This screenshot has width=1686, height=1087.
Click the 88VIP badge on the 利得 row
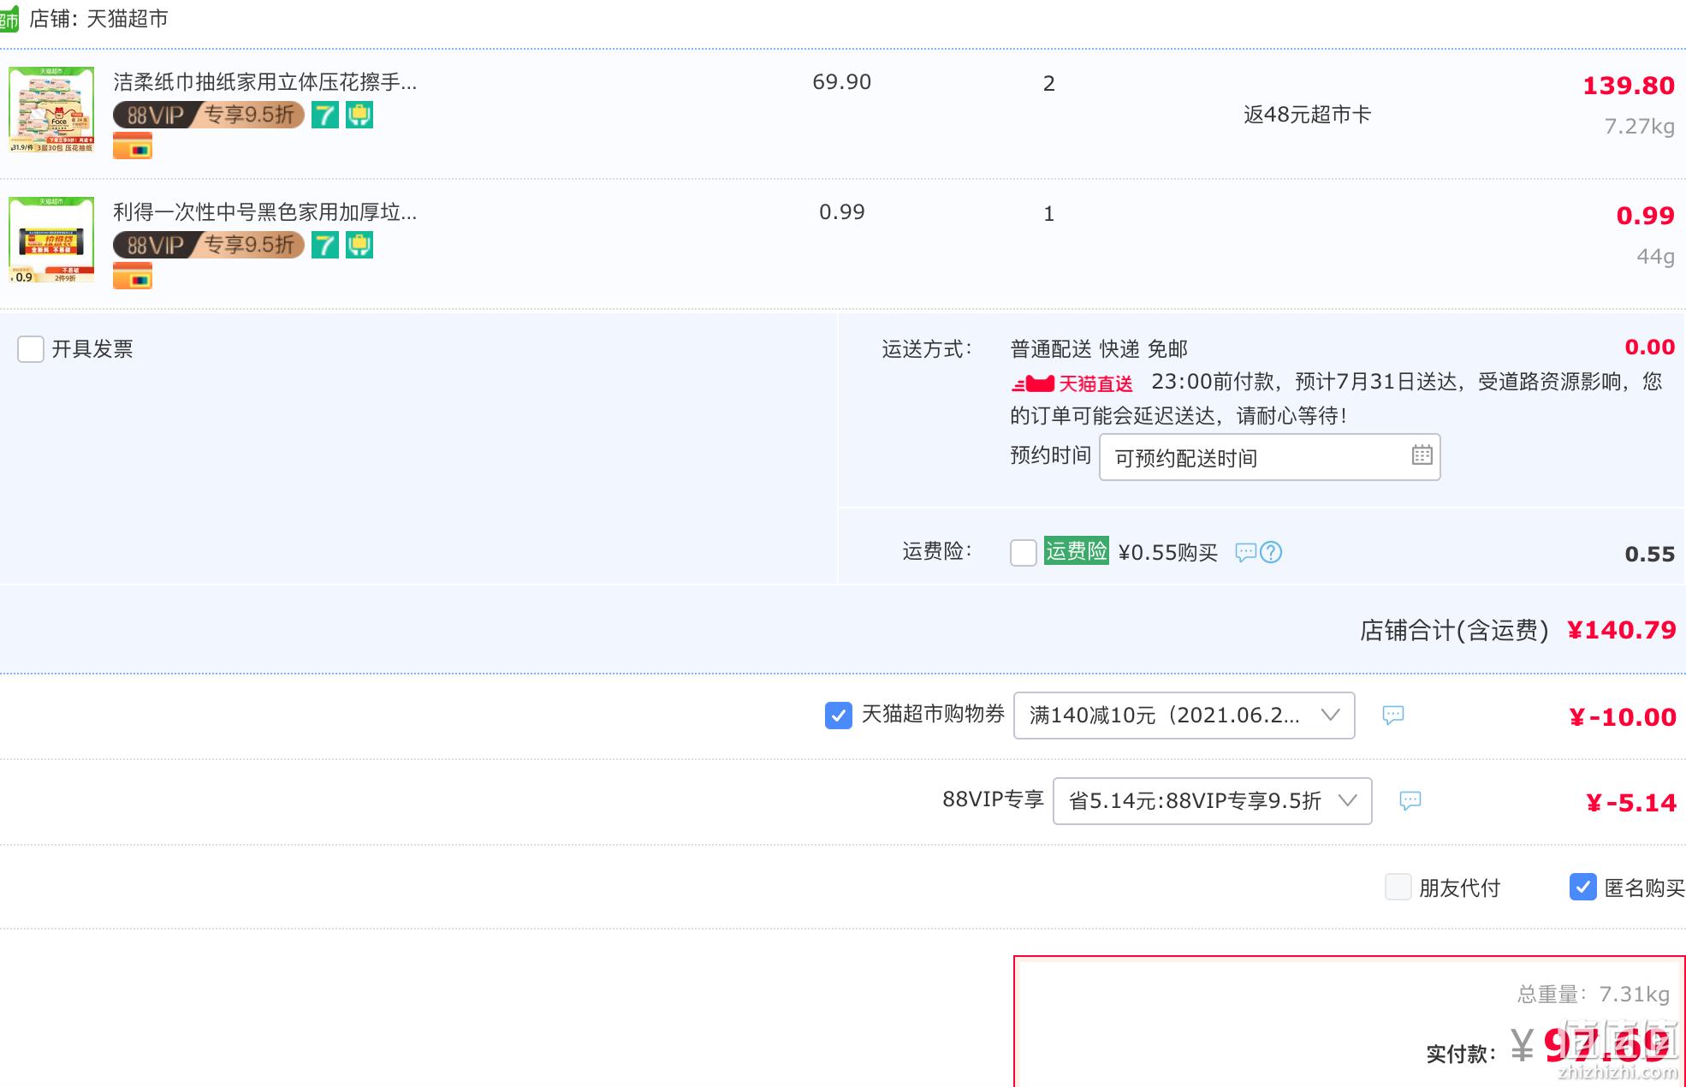pyautogui.click(x=209, y=245)
